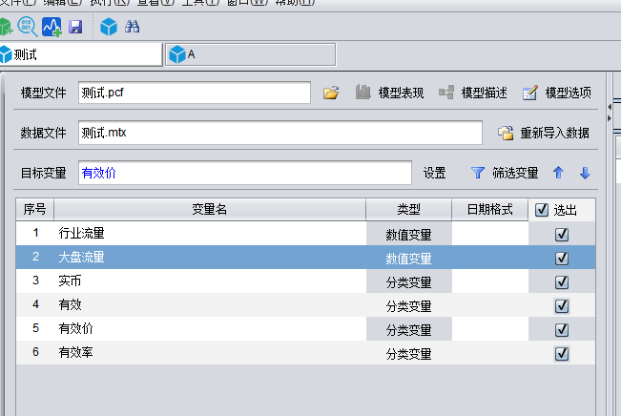Screen dimensions: 621x416
Task: Click the 序号 column header
Action: click(35, 209)
